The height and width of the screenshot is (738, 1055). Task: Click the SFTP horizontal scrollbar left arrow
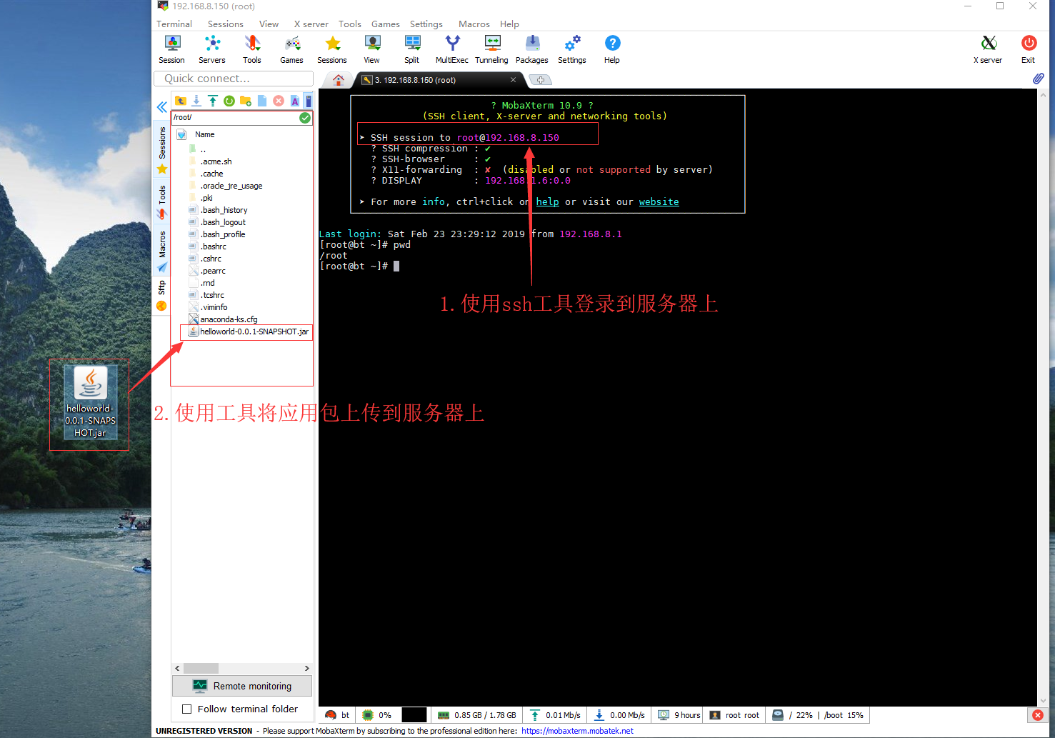(178, 669)
